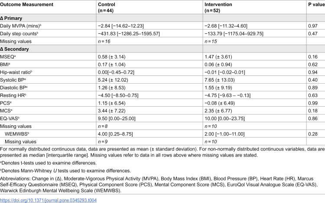The image size is (325, 203).
Task: Click the Abbreviations footnote paragraph
Action: click(159, 184)
